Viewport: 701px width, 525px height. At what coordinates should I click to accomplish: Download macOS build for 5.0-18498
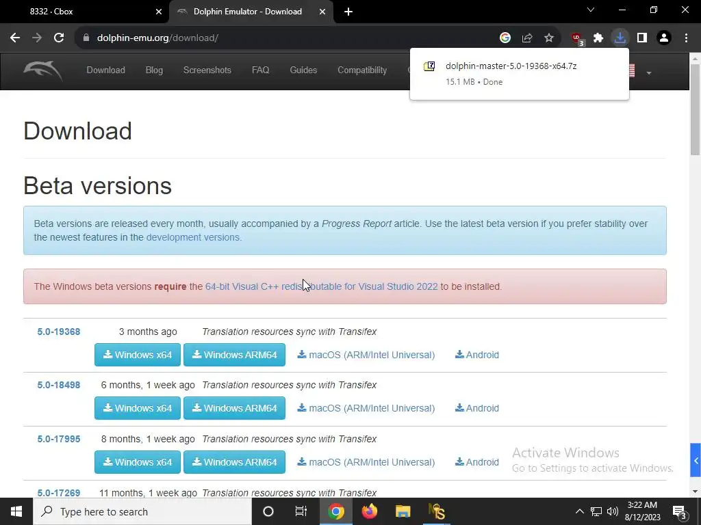click(x=366, y=408)
